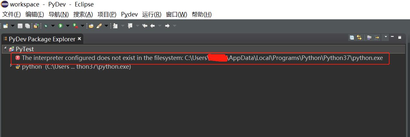Expand the python interpreter tree node
The height and width of the screenshot is (137, 410).
(12, 66)
